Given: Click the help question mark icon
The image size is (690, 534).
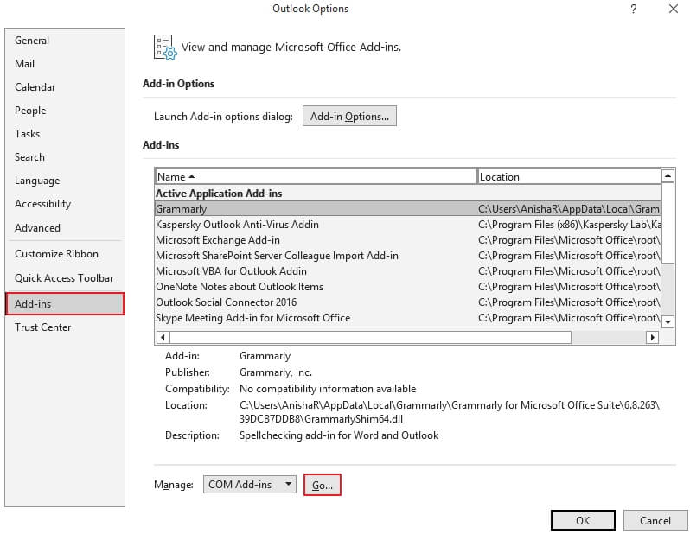Looking at the screenshot, I should click(x=633, y=9).
